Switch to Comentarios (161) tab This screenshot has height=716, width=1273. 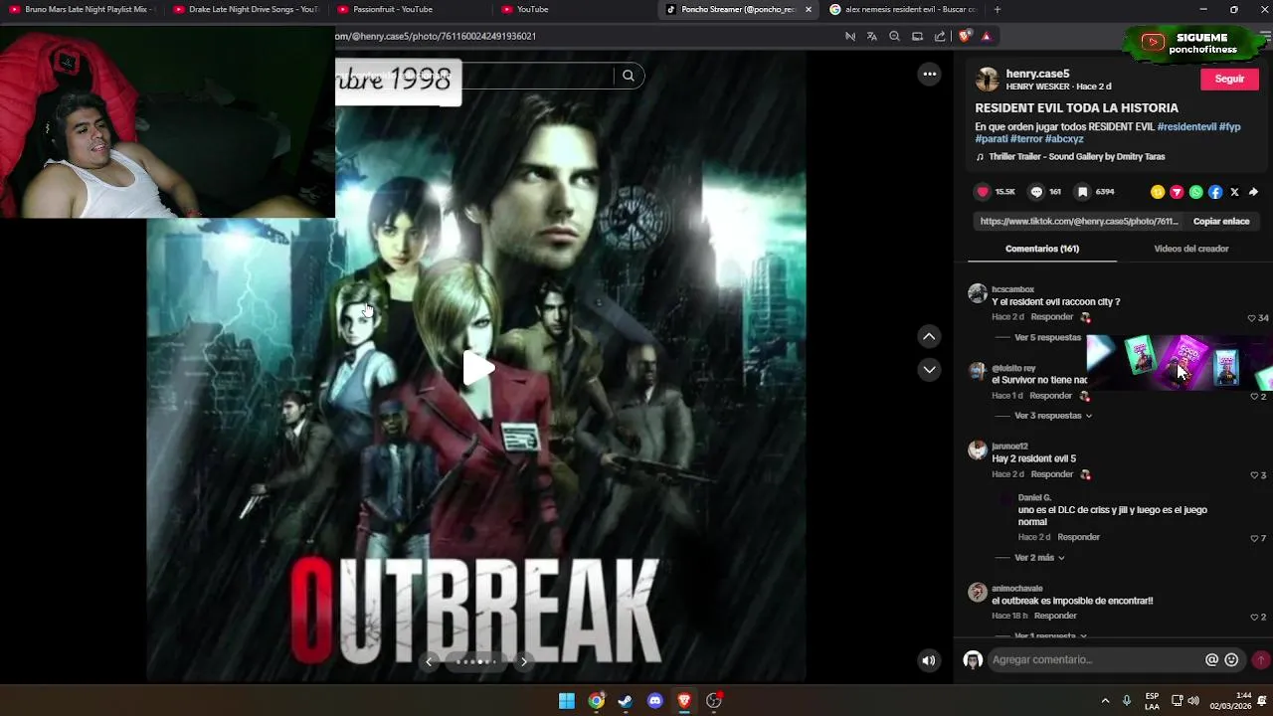[1041, 249]
